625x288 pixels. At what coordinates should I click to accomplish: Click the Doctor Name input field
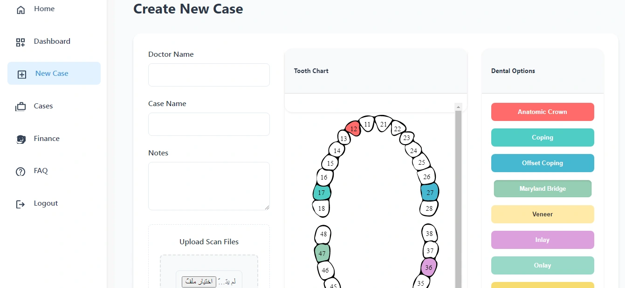pyautogui.click(x=209, y=75)
